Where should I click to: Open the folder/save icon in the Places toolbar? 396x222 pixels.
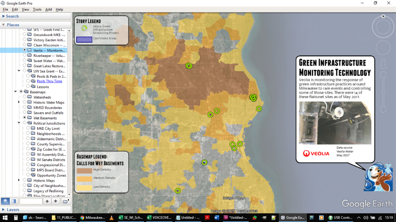pyautogui.click(x=65, y=201)
